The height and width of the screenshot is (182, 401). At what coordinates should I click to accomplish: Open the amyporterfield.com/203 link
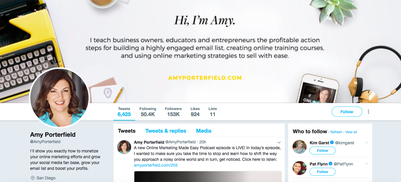click(x=156, y=165)
